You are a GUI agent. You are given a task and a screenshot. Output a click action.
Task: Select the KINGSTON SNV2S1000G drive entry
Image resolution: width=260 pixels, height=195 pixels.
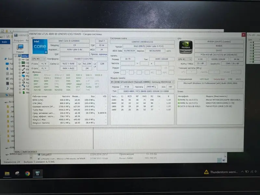coord(210,103)
